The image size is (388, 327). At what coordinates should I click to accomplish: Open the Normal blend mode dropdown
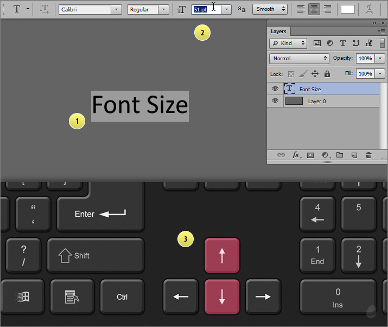[x=299, y=58]
